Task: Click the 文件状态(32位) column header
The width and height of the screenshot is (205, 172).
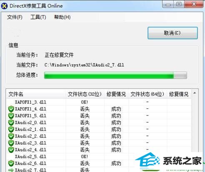Action: pos(85,94)
